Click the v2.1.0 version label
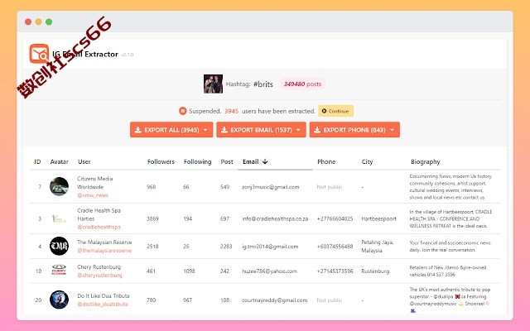Viewport: 530px width, 331px height. pyautogui.click(x=127, y=55)
